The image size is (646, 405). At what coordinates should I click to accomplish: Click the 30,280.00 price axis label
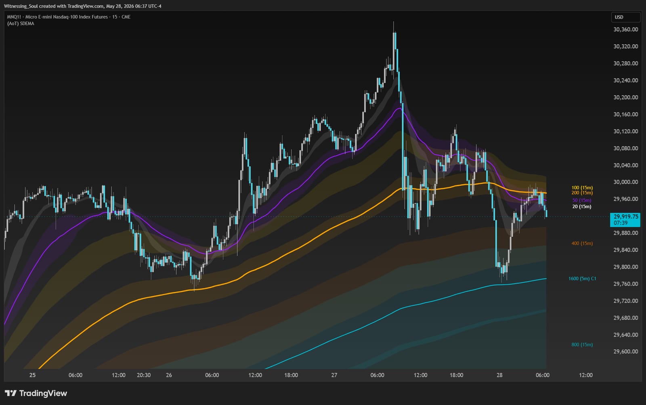(x=625, y=63)
